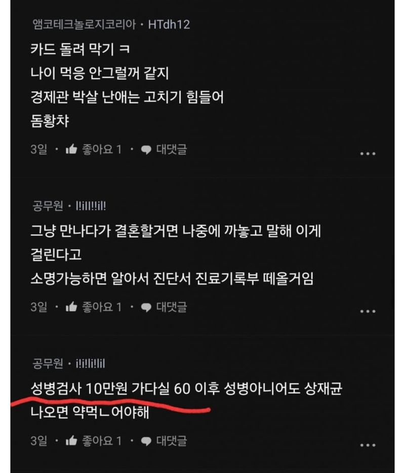The width and height of the screenshot is (405, 473).
Task: Tap thumbs-up icon on the 결혼할거면 comment
Action: pyautogui.click(x=71, y=307)
